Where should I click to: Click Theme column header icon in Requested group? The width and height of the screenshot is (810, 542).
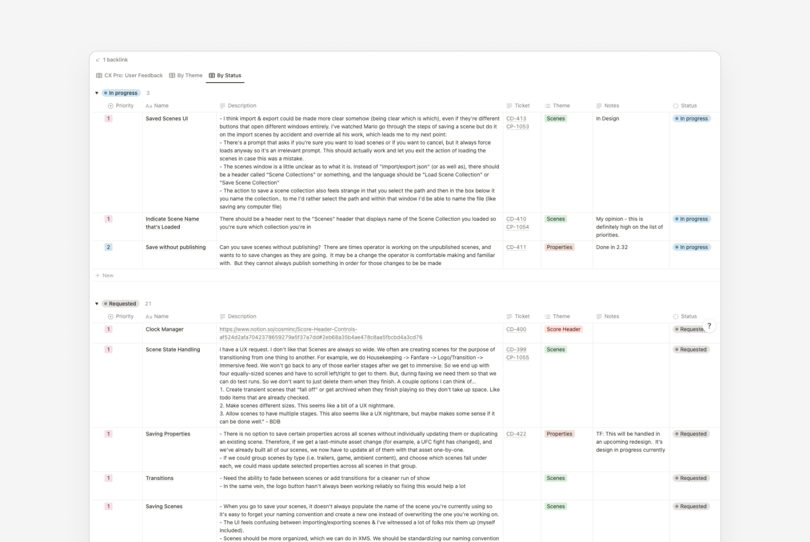coord(547,317)
